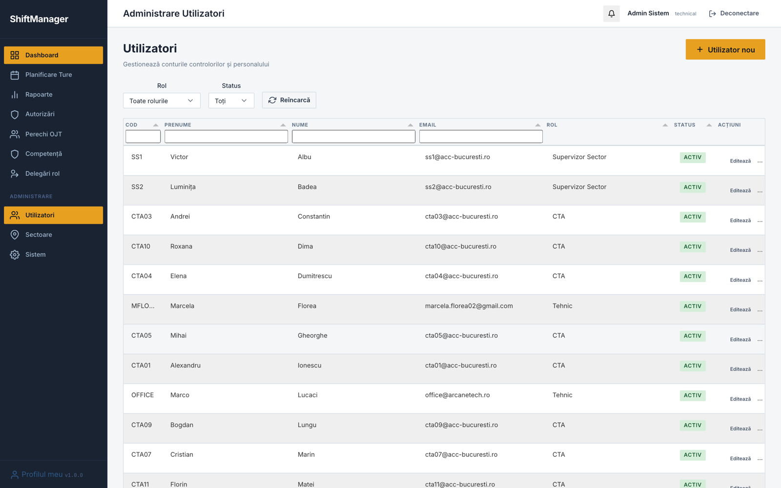Click the Utilizatori sidebar icon

tap(15, 215)
